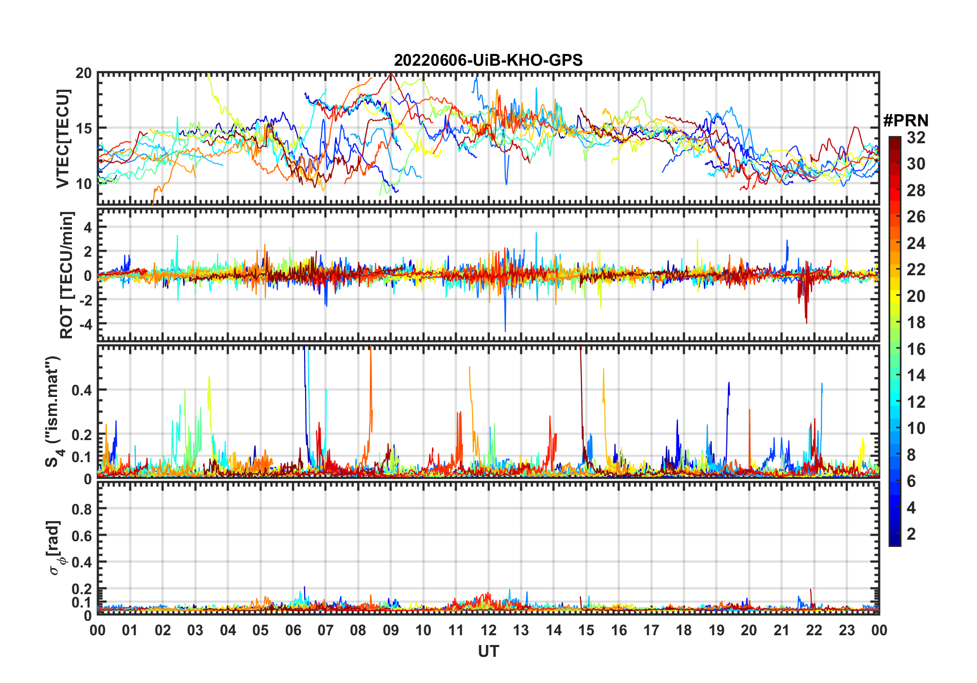This screenshot has height=683, width=977.
Task: Select colorbar tick label "22"
Action: [916, 270]
